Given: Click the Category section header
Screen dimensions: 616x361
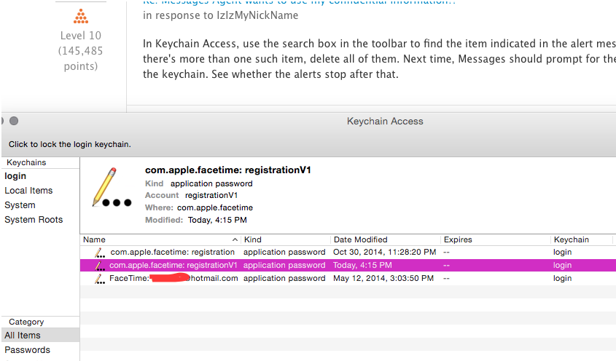Looking at the screenshot, I should 26,322.
